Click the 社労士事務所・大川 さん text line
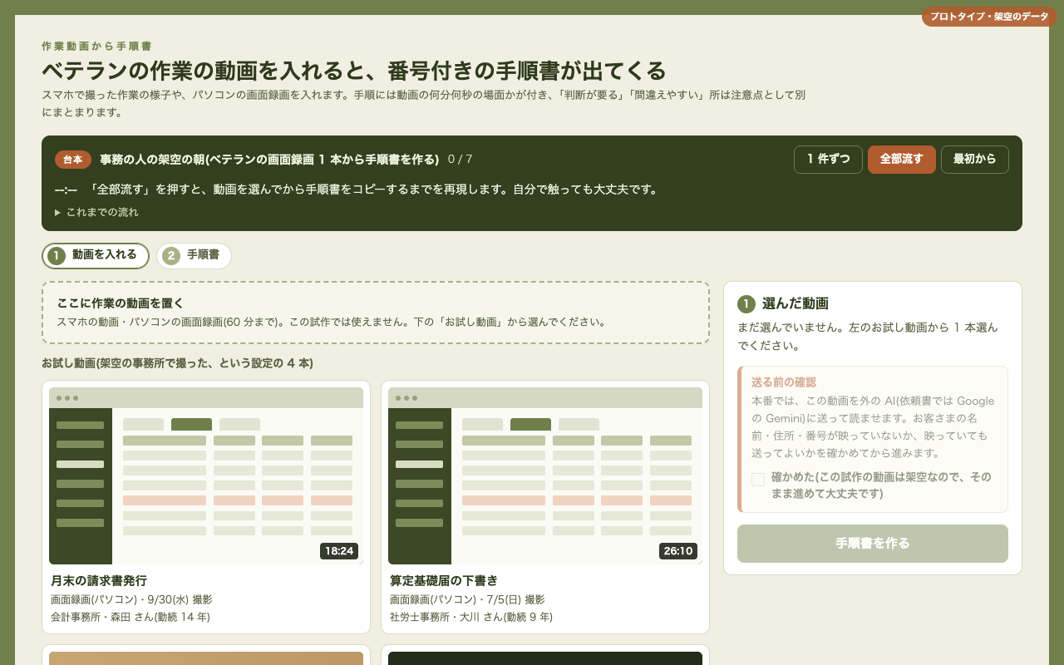The width and height of the screenshot is (1064, 665). click(x=471, y=617)
